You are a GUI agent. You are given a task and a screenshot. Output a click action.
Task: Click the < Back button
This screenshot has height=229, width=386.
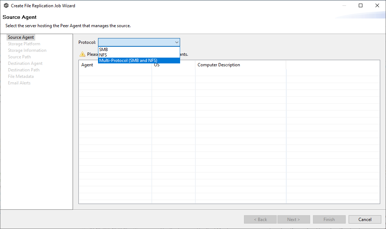click(260, 220)
